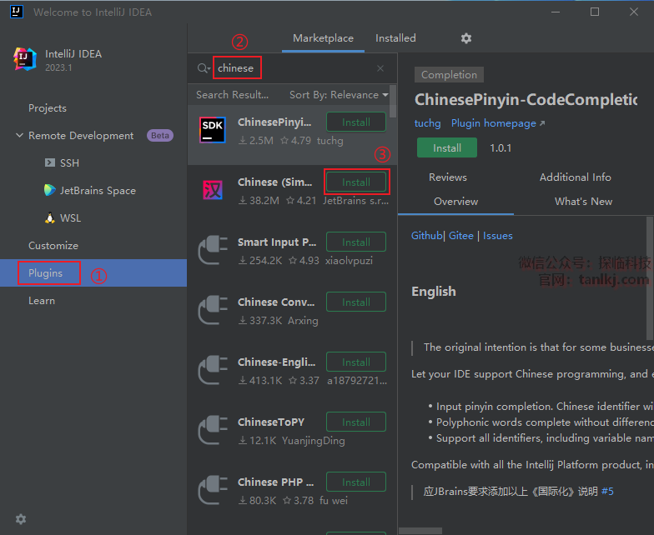Install the Chinese-English plugin
The image size is (654, 535).
point(355,362)
